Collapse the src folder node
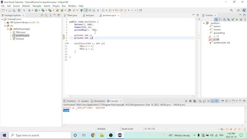The height and width of the screenshot is (139, 247). (5, 26)
